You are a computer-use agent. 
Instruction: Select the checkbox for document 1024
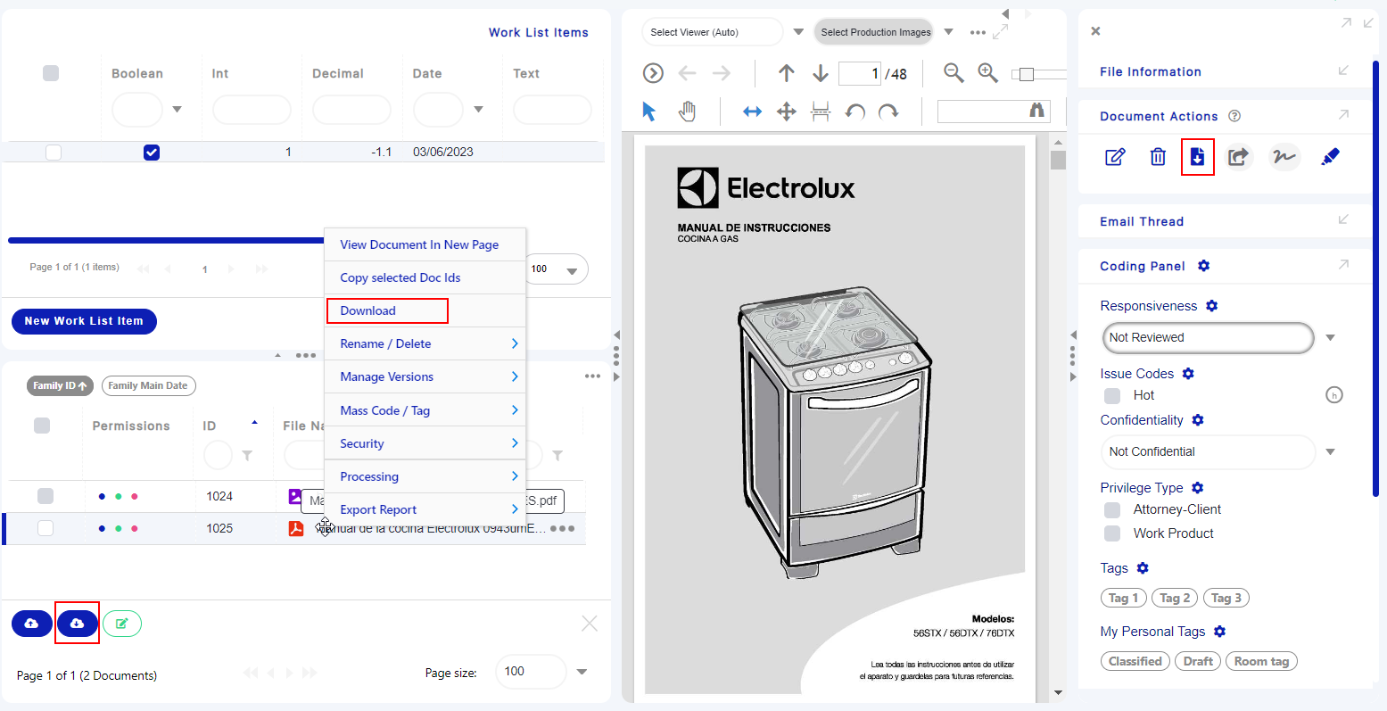coord(45,496)
